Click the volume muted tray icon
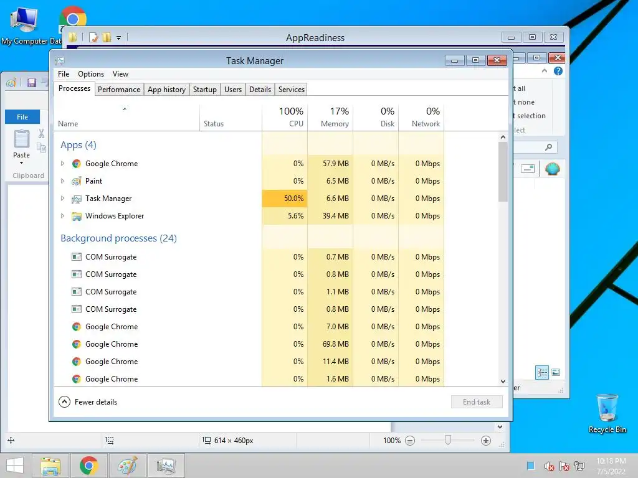 (549, 466)
